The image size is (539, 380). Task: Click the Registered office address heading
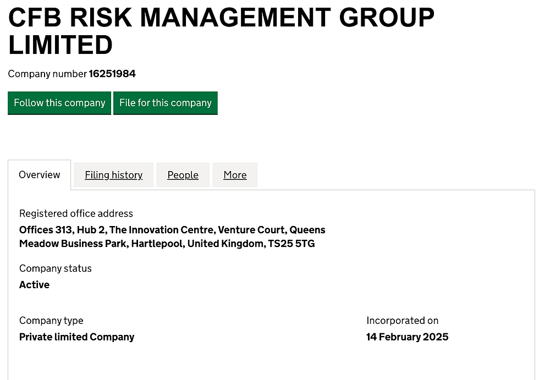tap(76, 213)
